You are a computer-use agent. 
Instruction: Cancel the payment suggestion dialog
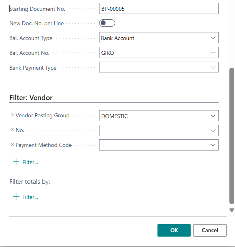[x=210, y=230]
